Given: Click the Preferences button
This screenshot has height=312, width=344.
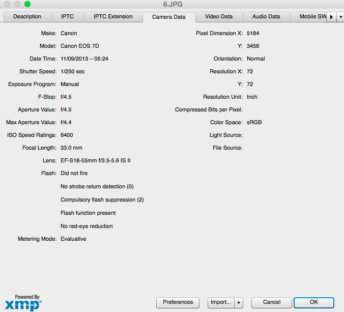Looking at the screenshot, I should click(178, 302).
